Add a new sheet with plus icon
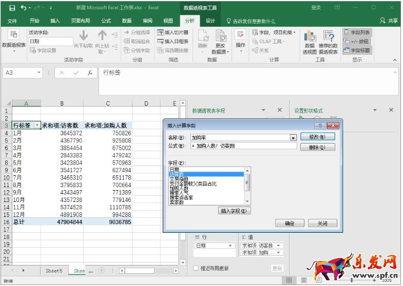 [102, 271]
